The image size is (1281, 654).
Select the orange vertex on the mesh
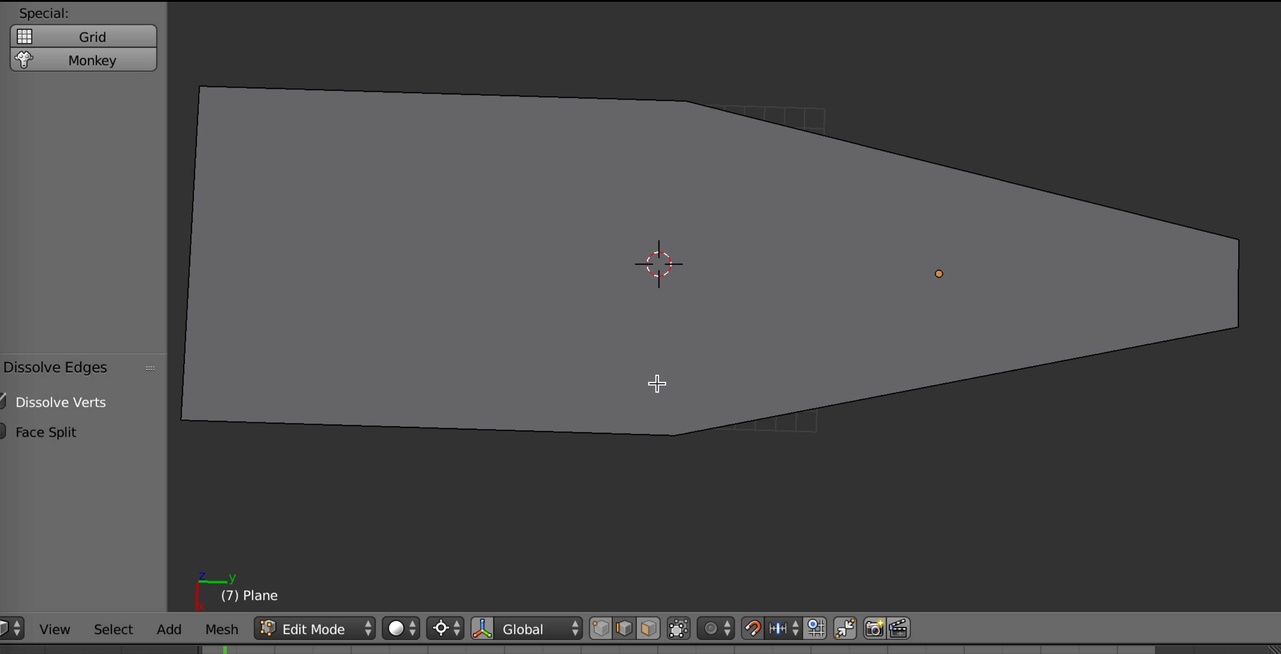(x=939, y=273)
